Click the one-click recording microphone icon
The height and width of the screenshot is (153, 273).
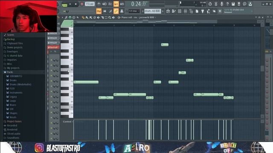pos(222,4)
